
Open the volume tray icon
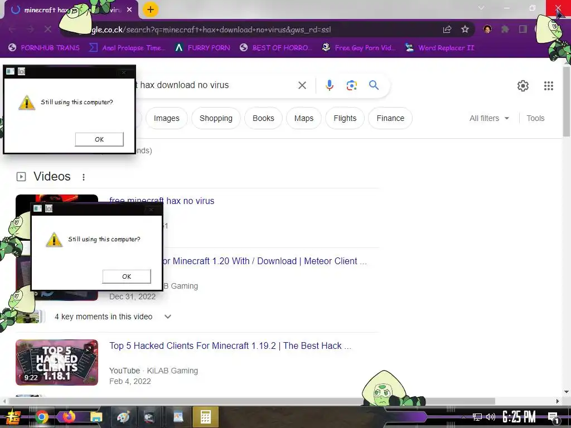click(491, 417)
